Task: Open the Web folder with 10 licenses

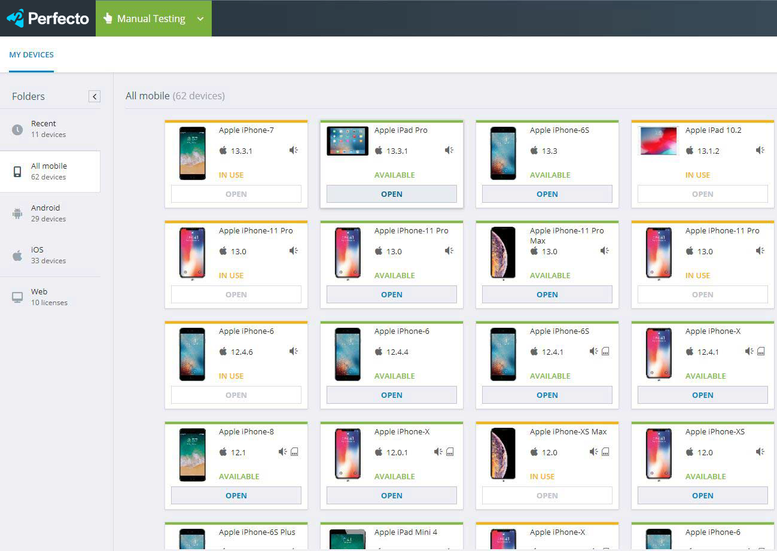Action: [x=50, y=297]
